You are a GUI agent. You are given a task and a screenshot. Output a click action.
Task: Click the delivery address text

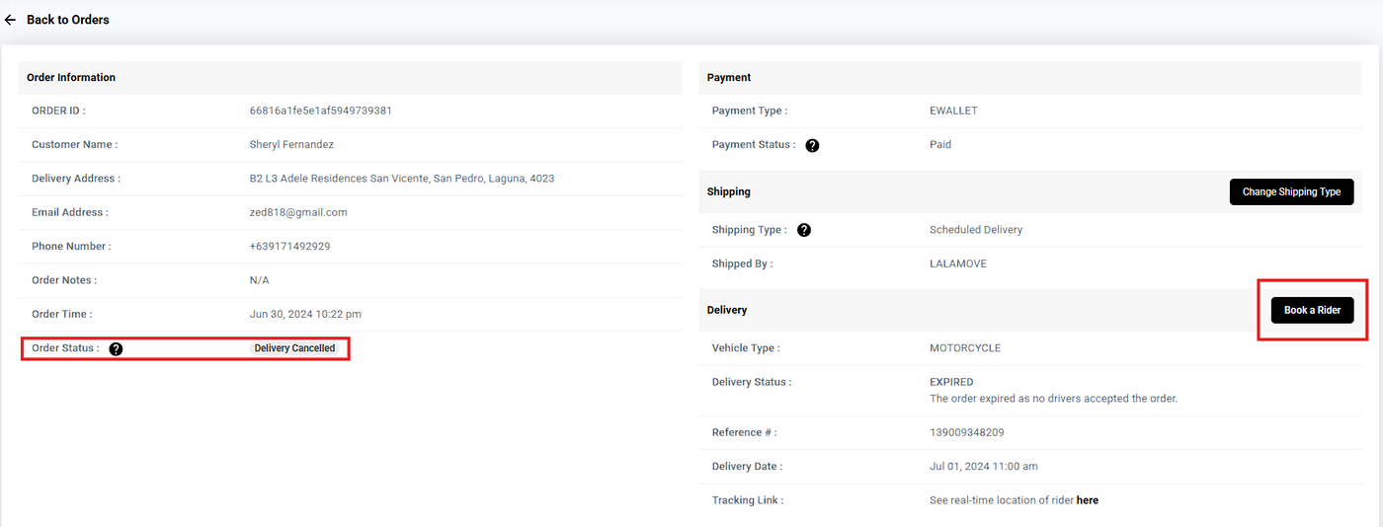click(401, 179)
